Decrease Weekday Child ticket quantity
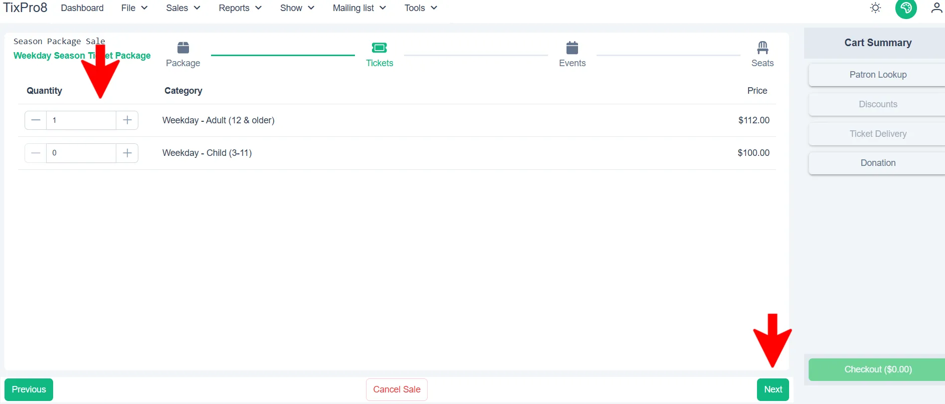945x404 pixels. point(36,153)
